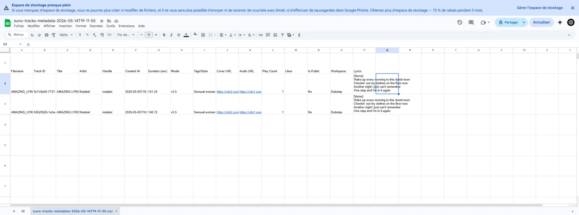The image size is (579, 215).
Task: Open the font family dropdown "Par dé..."
Action: [x=126, y=35]
